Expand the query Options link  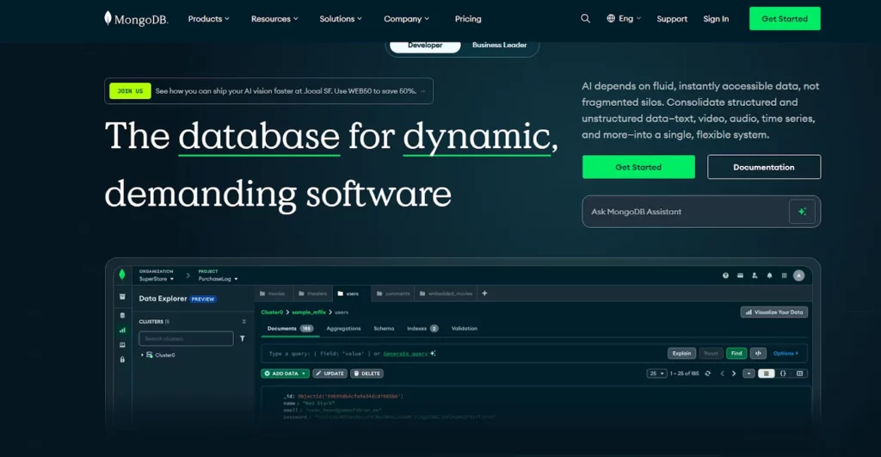click(786, 353)
